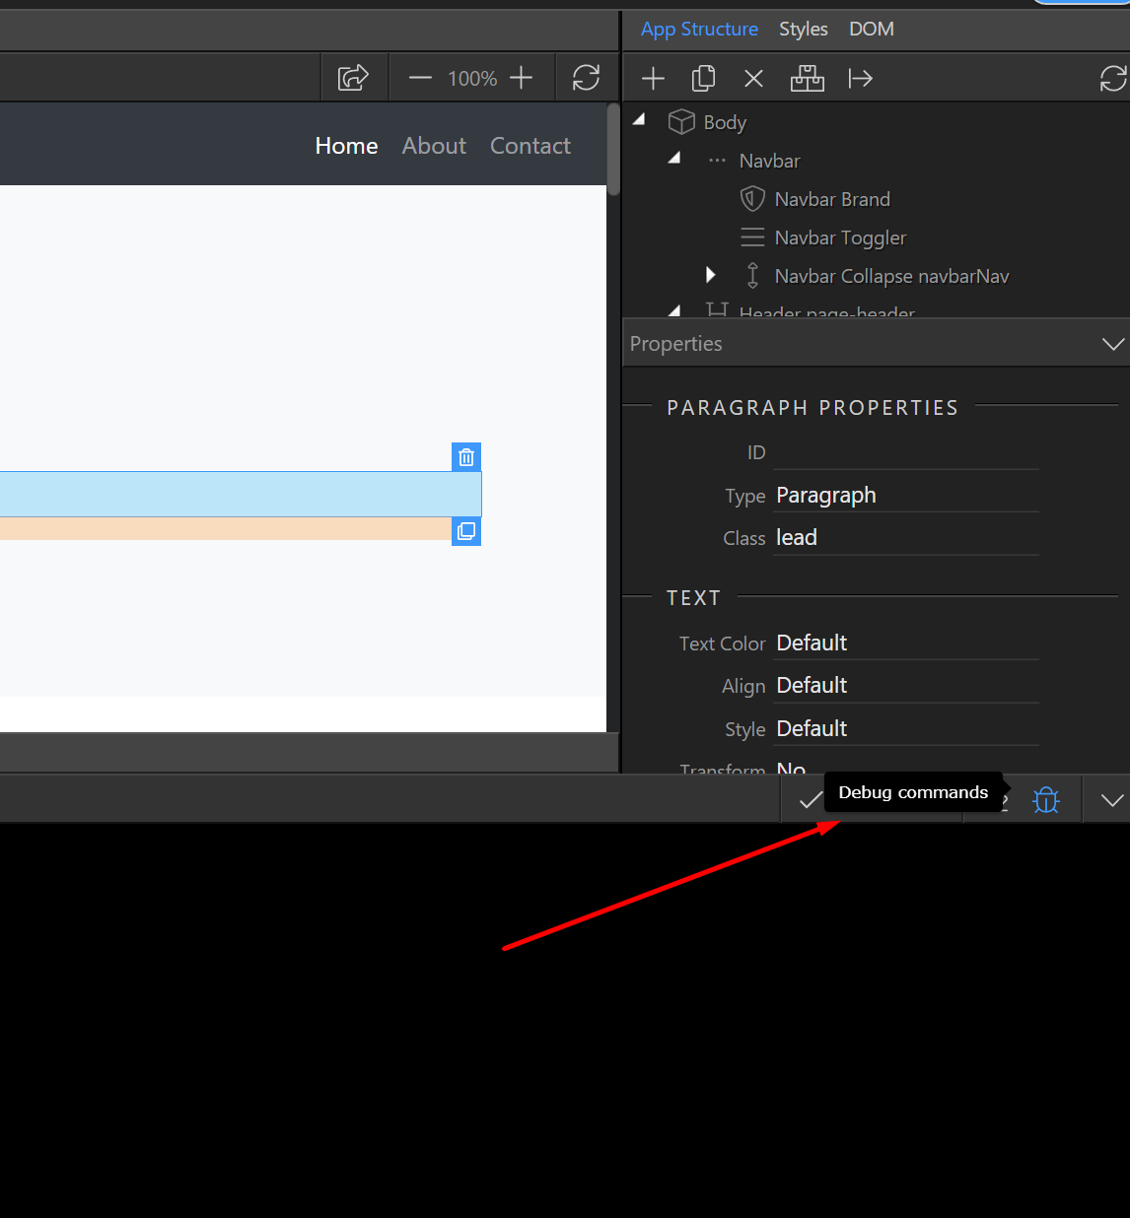Select Navbar Collapse navbarNav tree item
1130x1218 pixels.
coord(892,276)
